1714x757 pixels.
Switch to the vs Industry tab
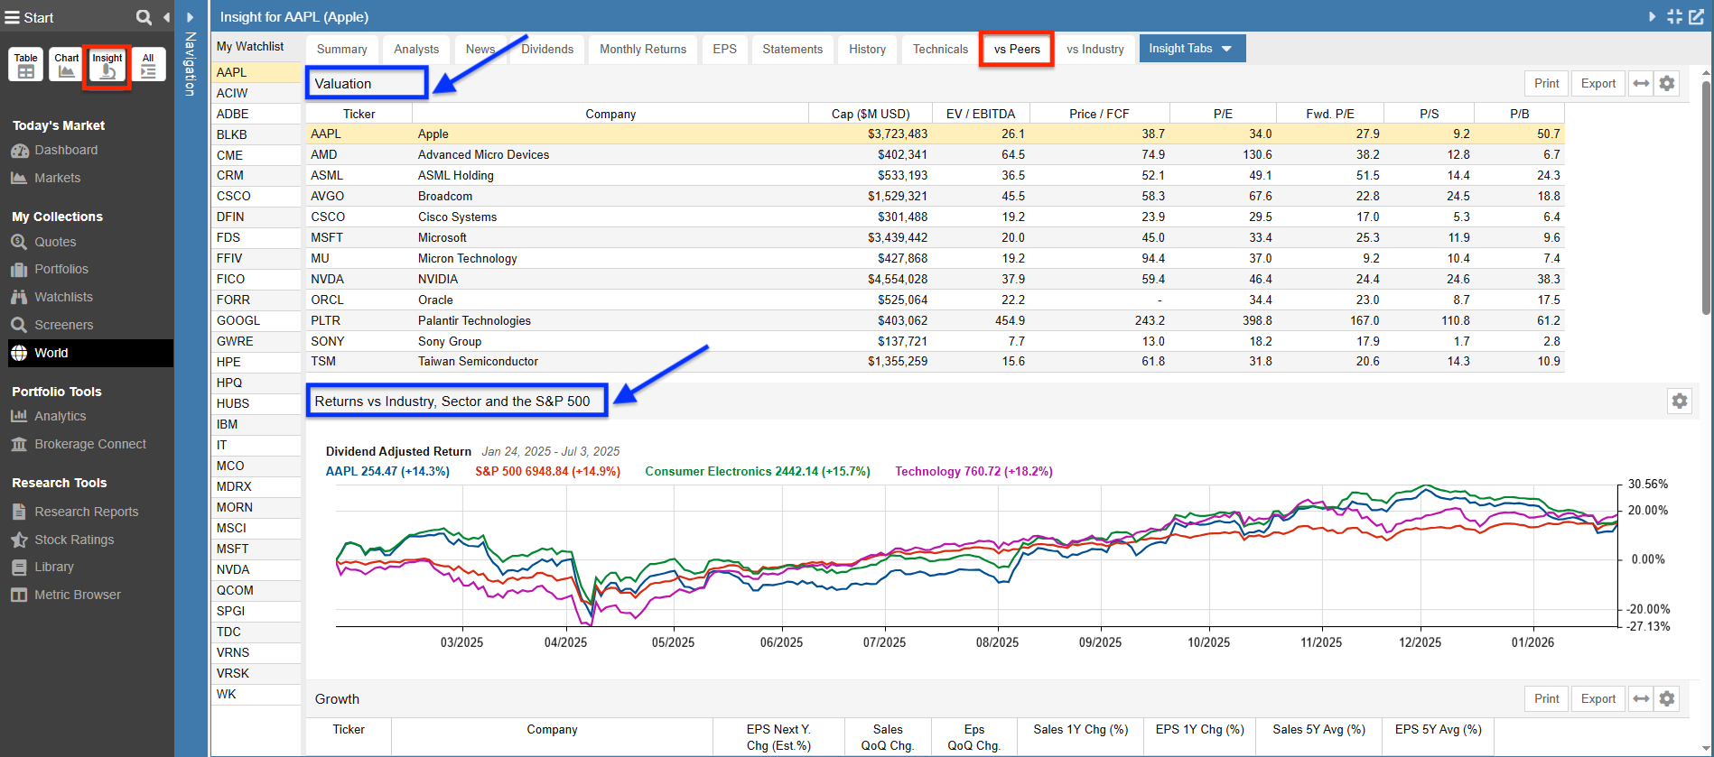pyautogui.click(x=1095, y=49)
